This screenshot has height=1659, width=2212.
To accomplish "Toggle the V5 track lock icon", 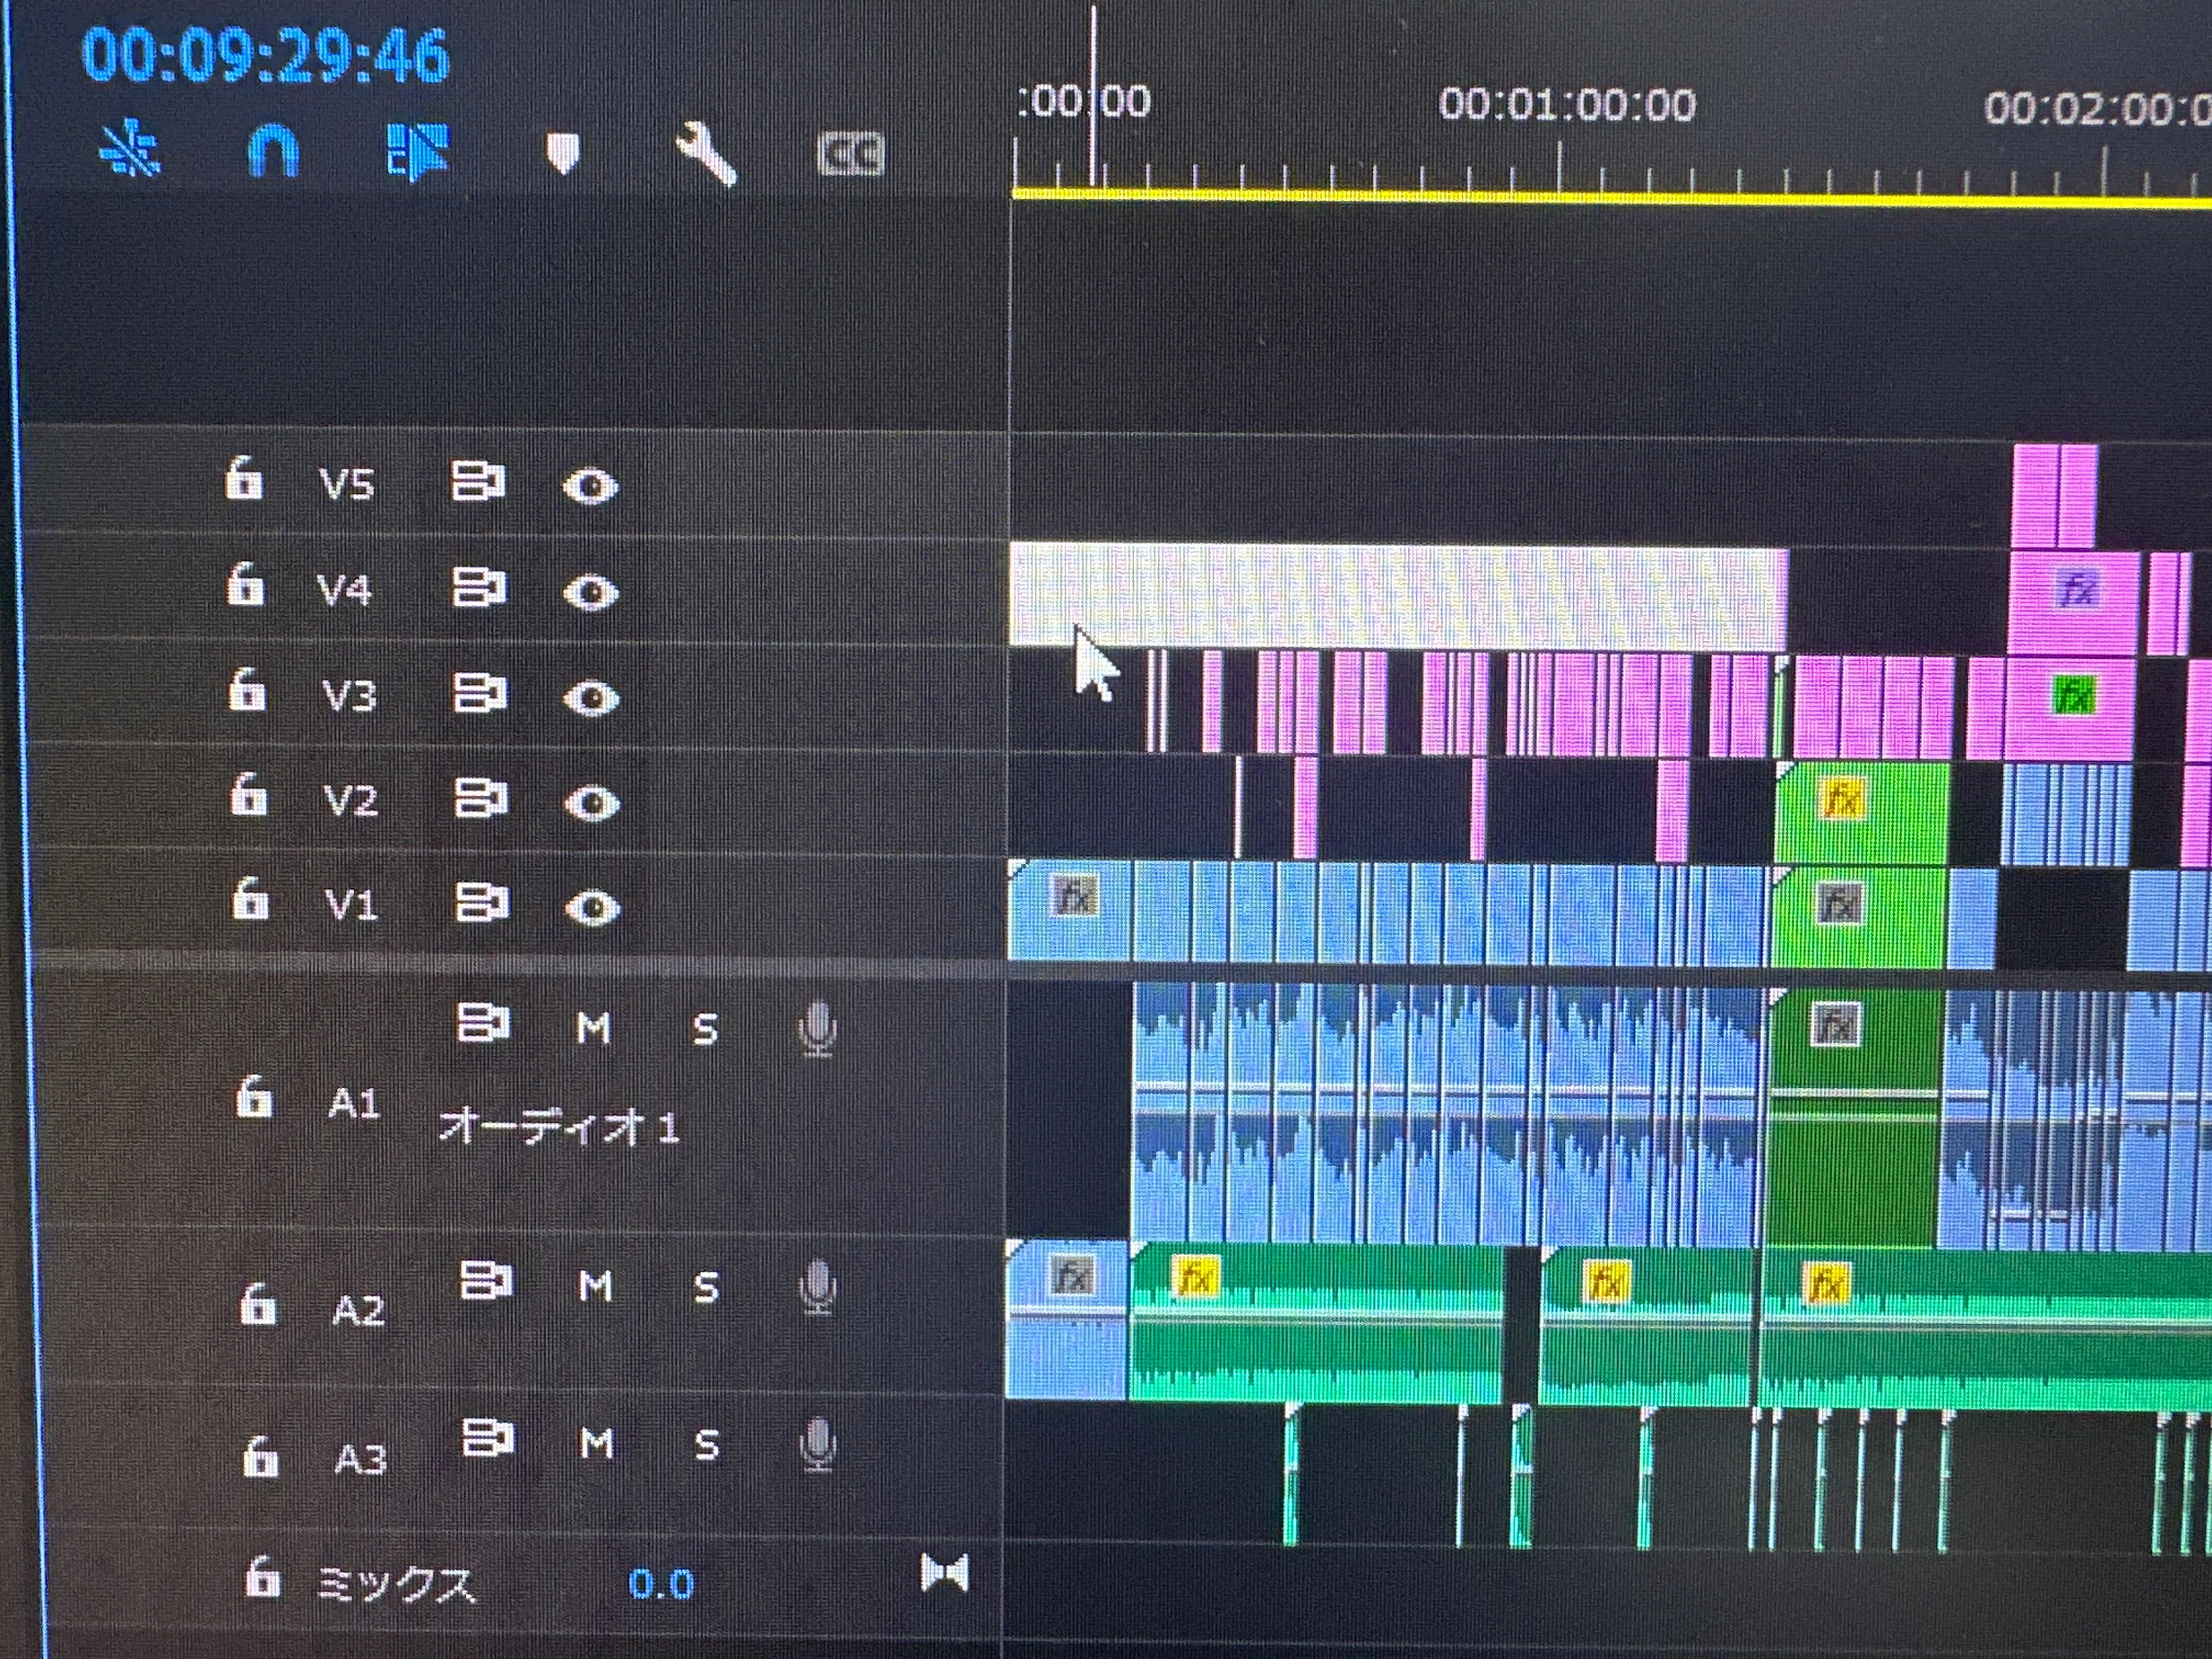I will (243, 480).
